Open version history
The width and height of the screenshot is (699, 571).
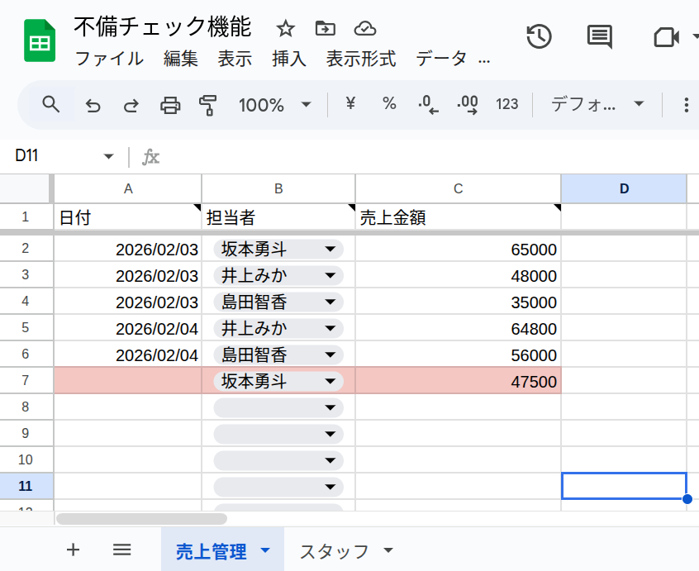click(539, 37)
